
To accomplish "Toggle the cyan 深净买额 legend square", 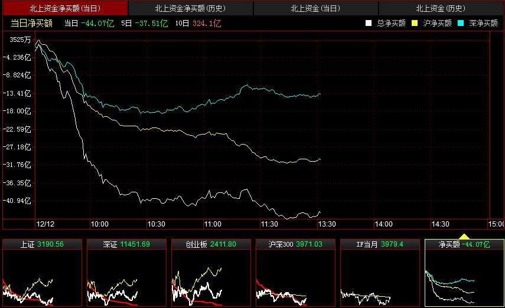I will [461, 23].
